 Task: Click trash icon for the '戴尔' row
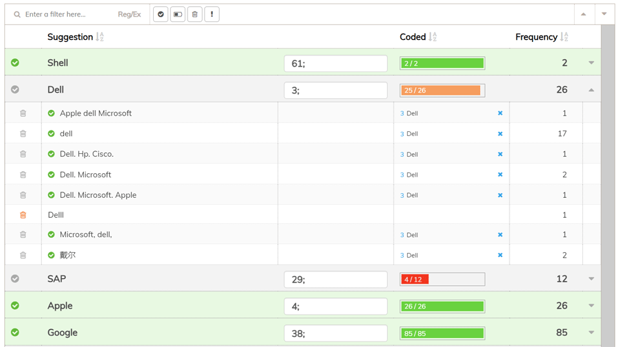(x=23, y=255)
